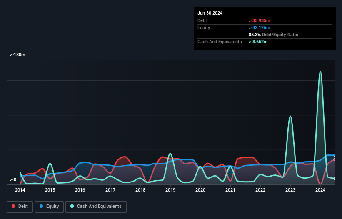This screenshot has width=342, height=219.
Task: Click the 2021 x-axis label
Action: (230, 190)
